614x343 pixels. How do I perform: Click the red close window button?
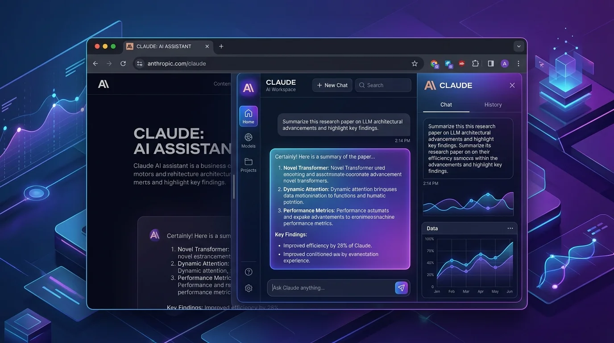[97, 46]
